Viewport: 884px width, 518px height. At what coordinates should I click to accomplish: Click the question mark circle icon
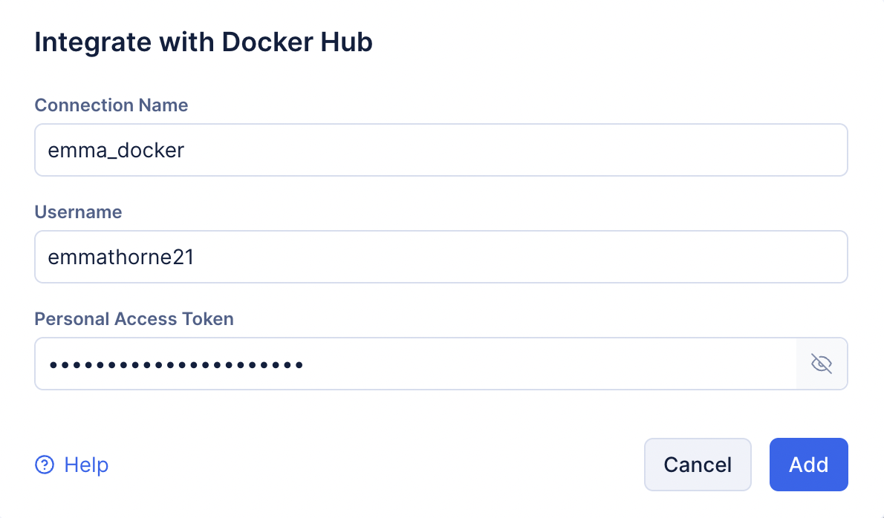pos(45,465)
